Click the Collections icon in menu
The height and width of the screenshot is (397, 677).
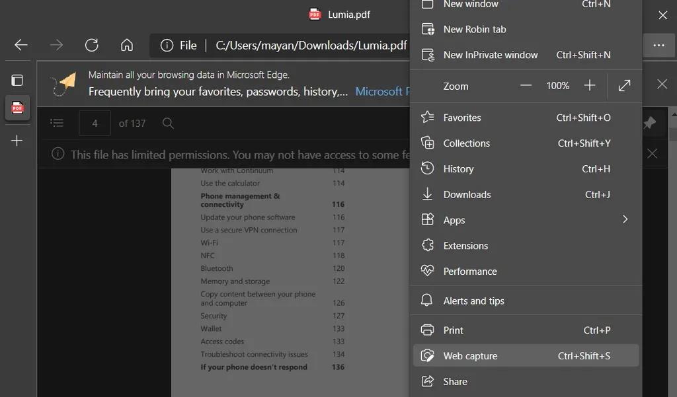pos(428,143)
